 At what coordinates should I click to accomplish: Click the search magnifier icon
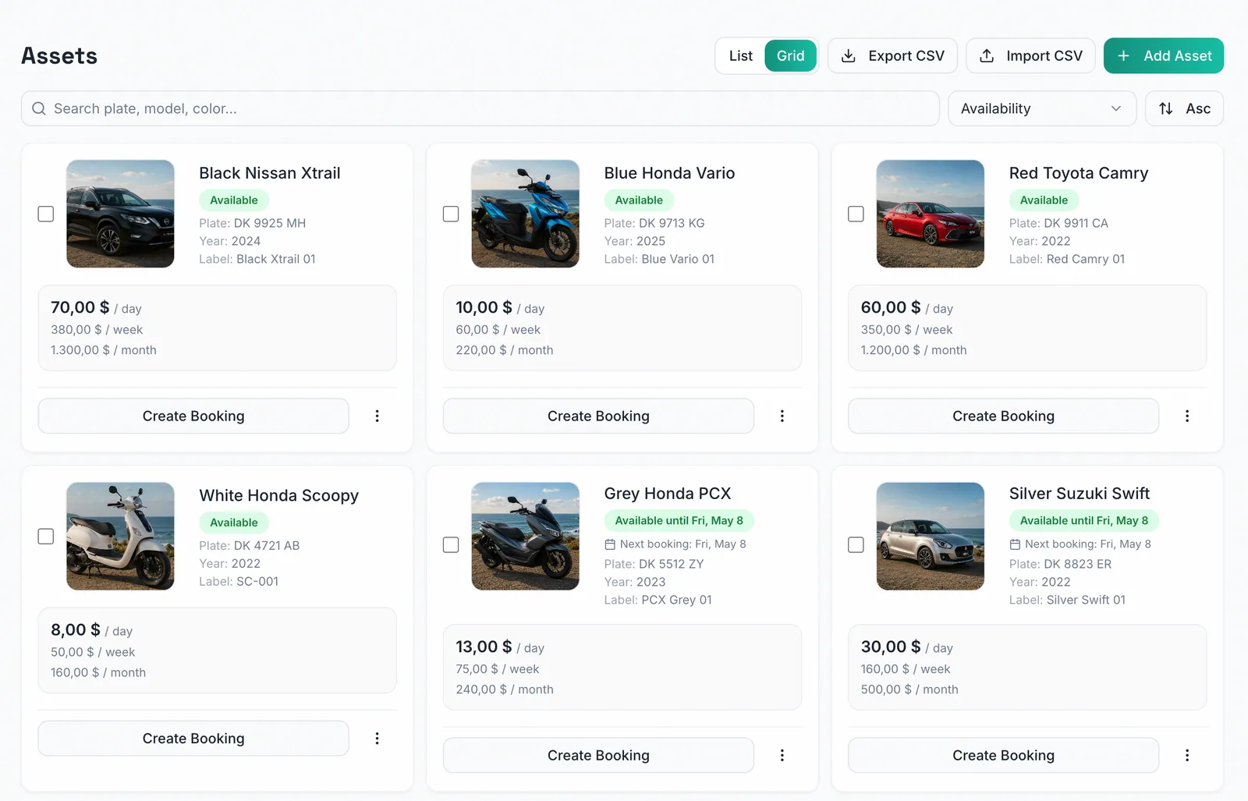39,108
